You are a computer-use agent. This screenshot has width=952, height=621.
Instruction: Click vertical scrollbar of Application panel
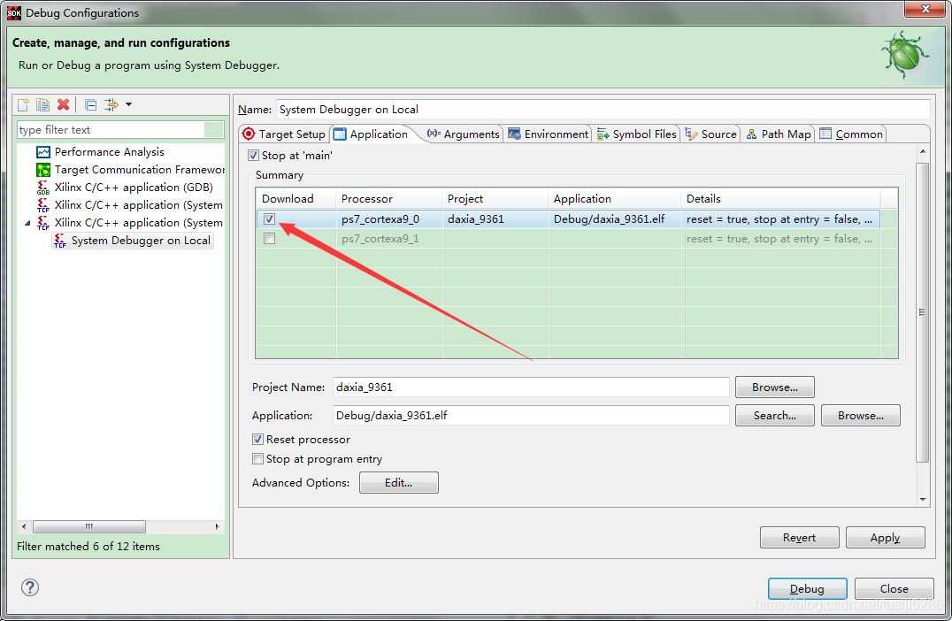coord(922,312)
